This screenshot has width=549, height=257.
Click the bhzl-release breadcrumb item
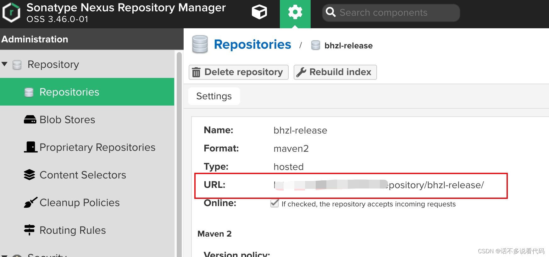pos(348,46)
